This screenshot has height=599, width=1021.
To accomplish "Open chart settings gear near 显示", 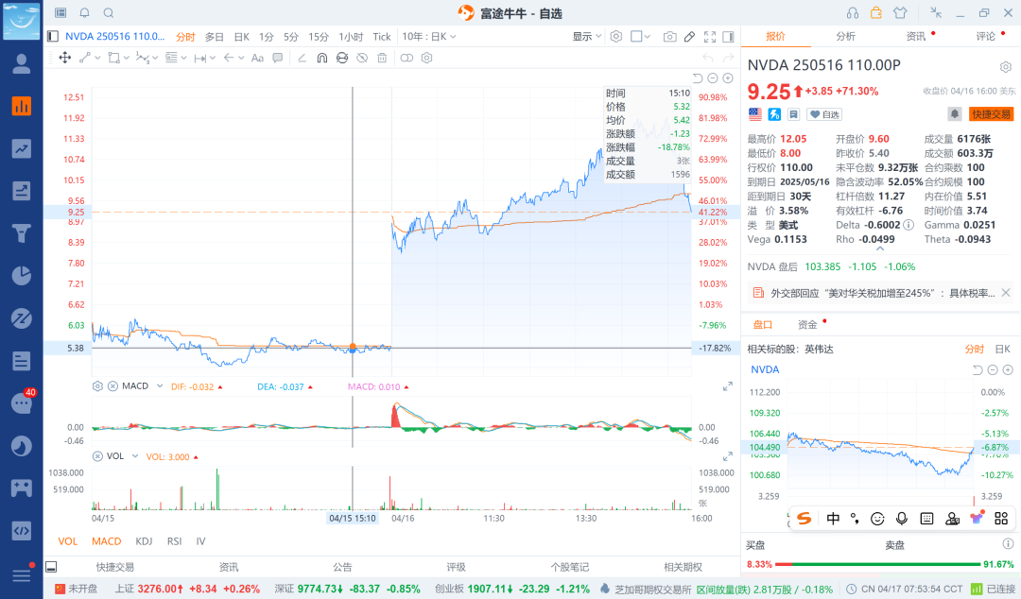I will (x=616, y=37).
